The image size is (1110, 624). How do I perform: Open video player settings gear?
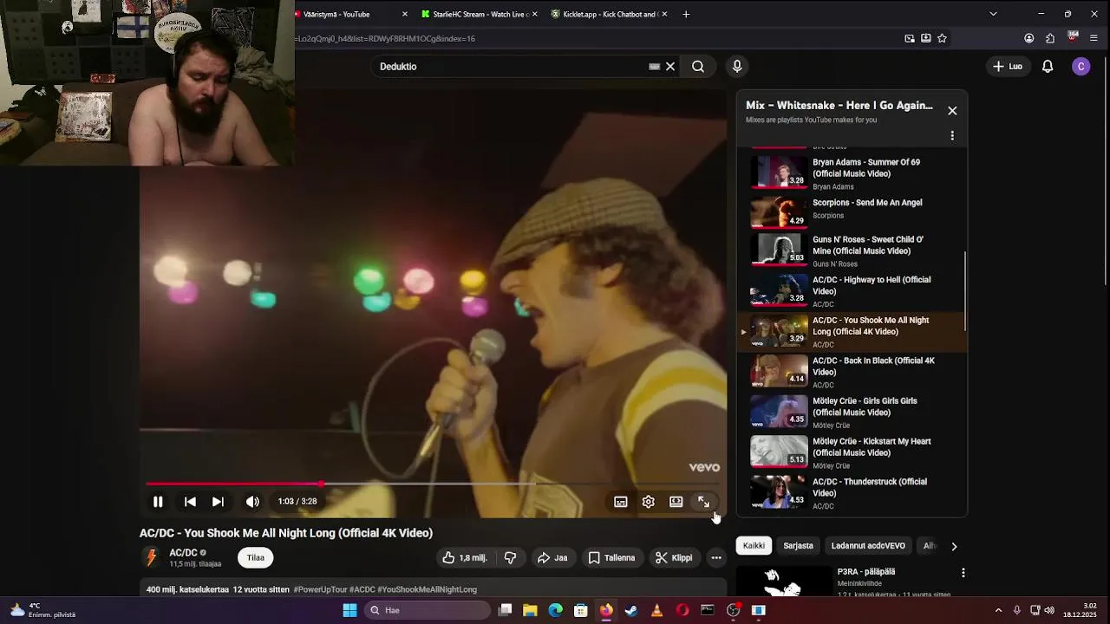point(649,502)
